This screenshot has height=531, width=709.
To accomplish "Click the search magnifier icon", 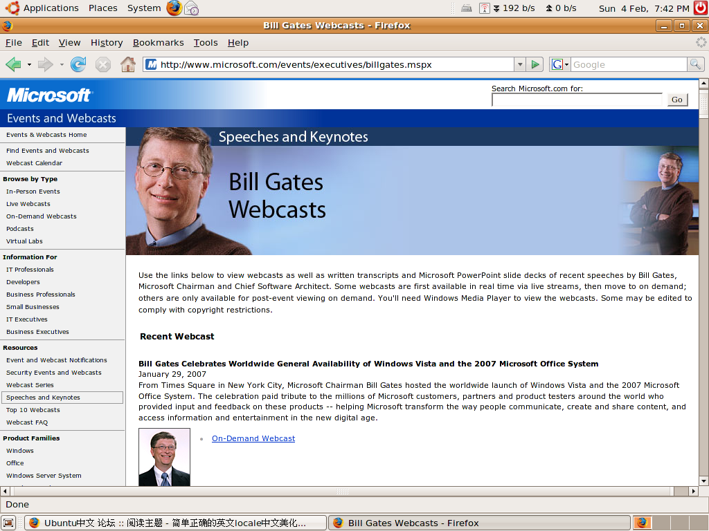I will click(x=695, y=64).
